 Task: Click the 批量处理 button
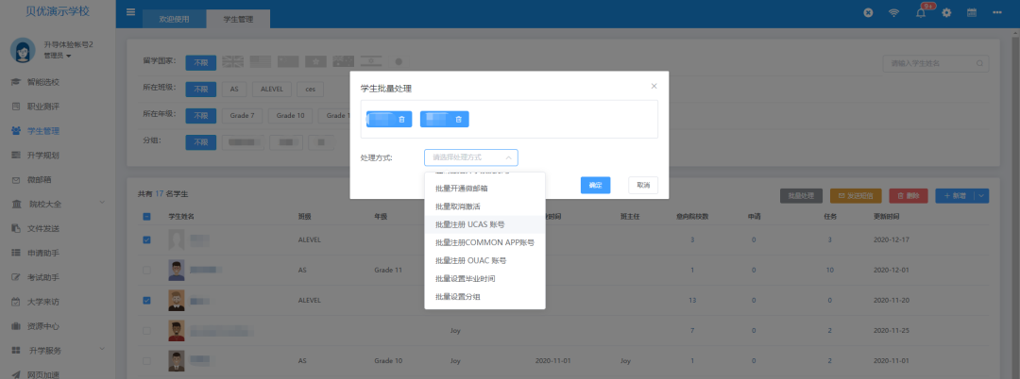pyautogui.click(x=802, y=195)
